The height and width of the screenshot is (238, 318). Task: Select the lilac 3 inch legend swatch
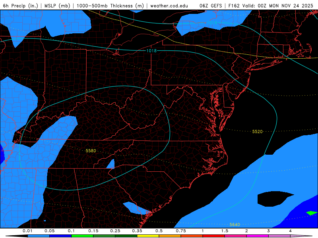279,236
